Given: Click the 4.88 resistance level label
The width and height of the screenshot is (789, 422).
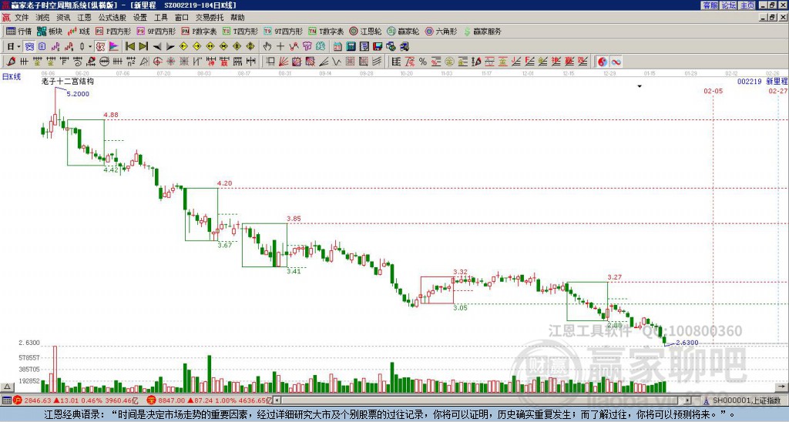Looking at the screenshot, I should pyautogui.click(x=111, y=115).
